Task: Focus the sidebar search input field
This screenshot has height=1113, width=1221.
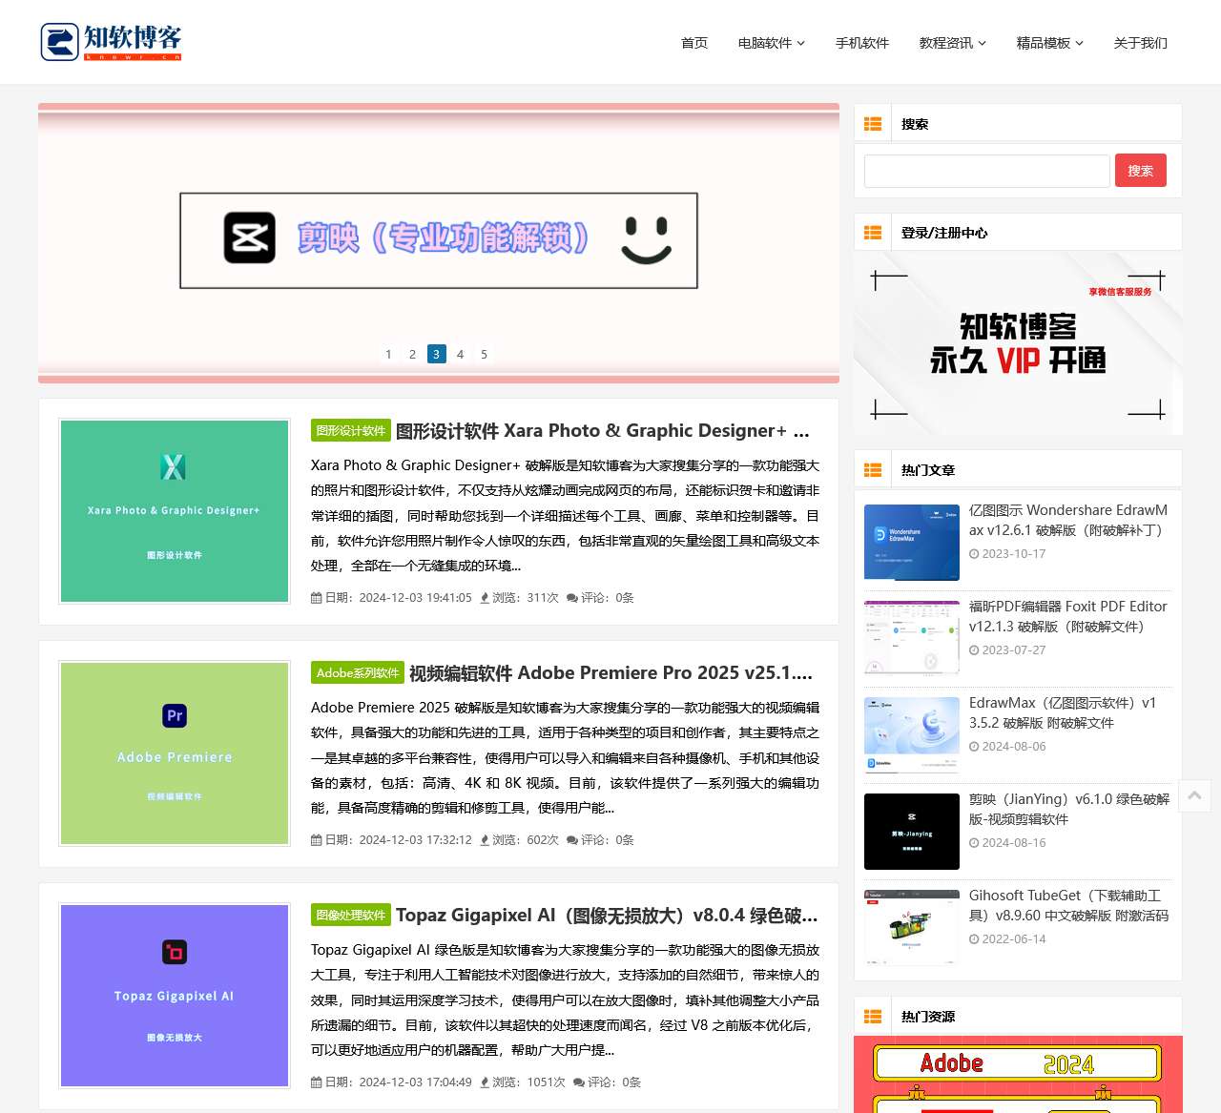Action: pyautogui.click(x=987, y=171)
